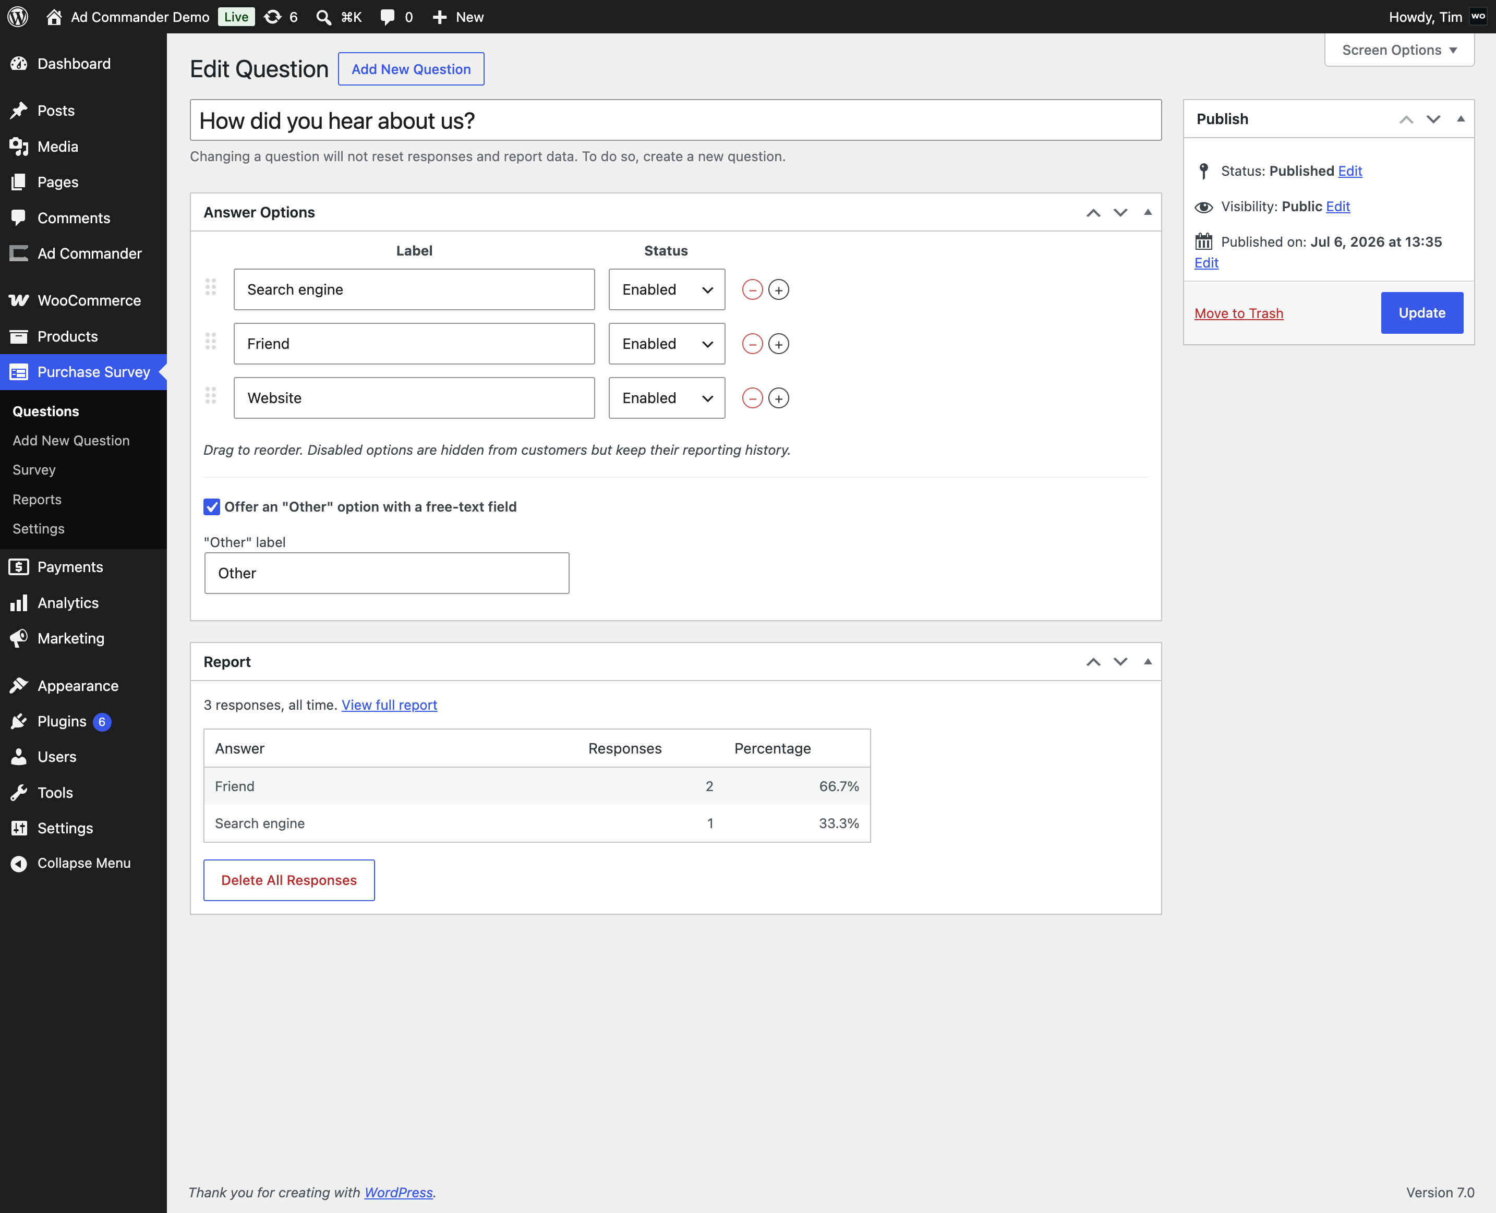Click the Analytics bar chart icon
This screenshot has height=1213, width=1496.
coord(19,603)
